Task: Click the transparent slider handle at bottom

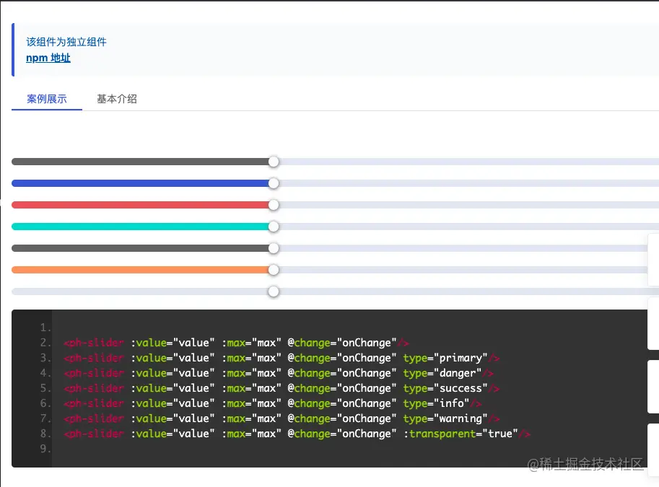Action: click(x=274, y=291)
